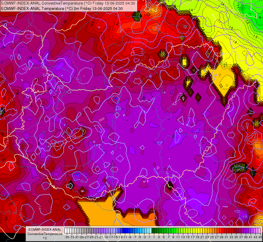Click the '20' contour label in yellow zone
This screenshot has height=242, width=263.
coord(225,65)
